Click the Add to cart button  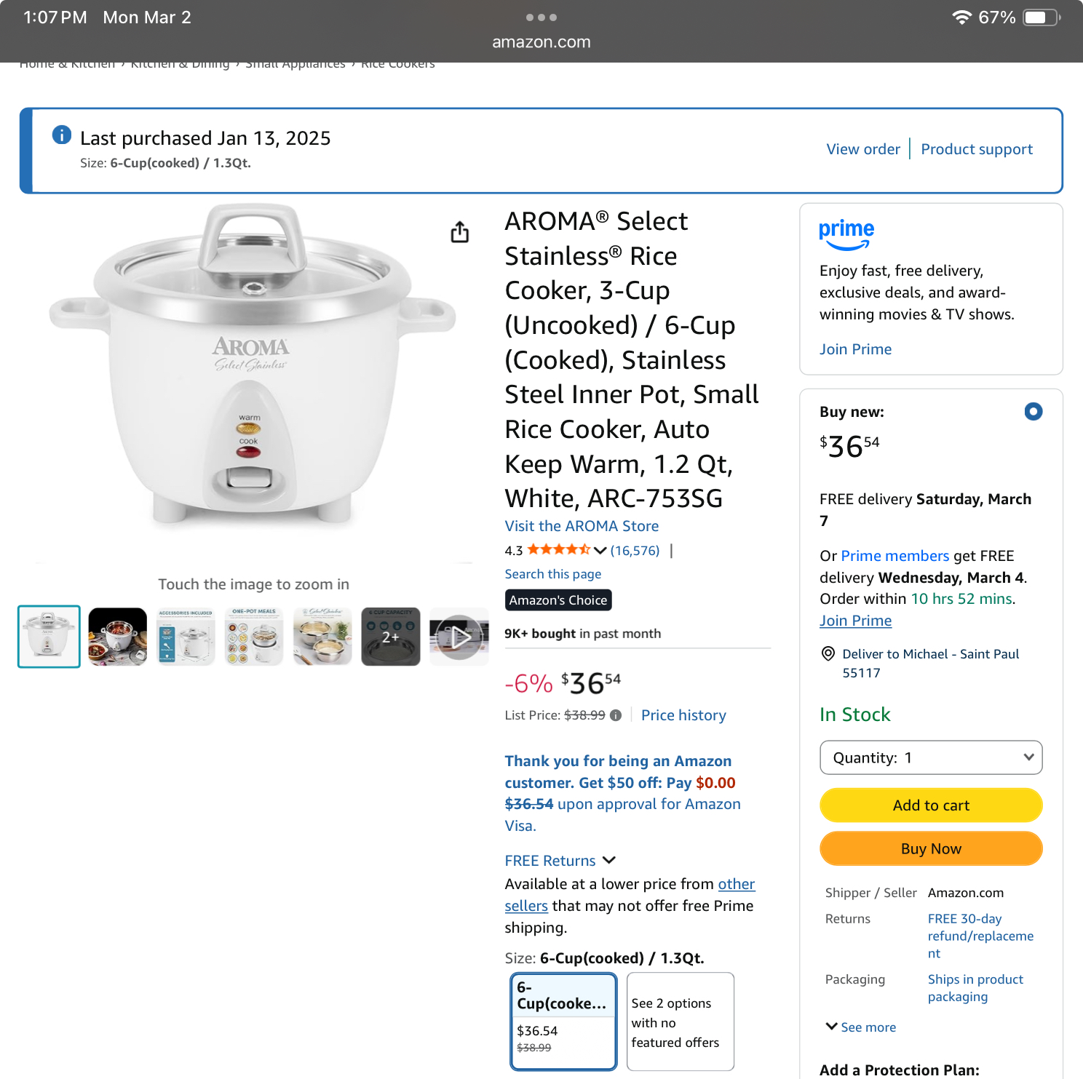[931, 805]
